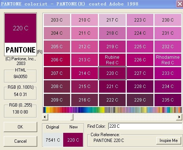Click the highlighted 220 C grid swatch
The image size is (183, 150).
tap(112, 73)
